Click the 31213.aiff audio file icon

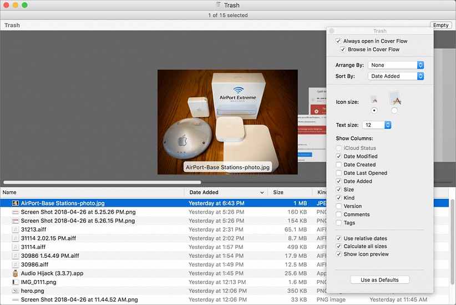(x=16, y=229)
